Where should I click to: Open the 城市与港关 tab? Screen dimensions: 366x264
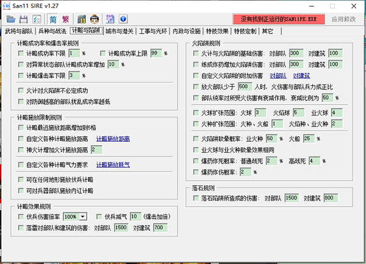(121, 30)
